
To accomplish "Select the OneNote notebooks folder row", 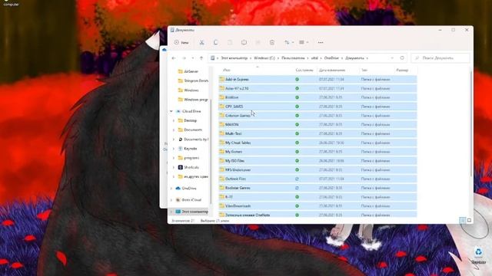I will coord(317,215).
